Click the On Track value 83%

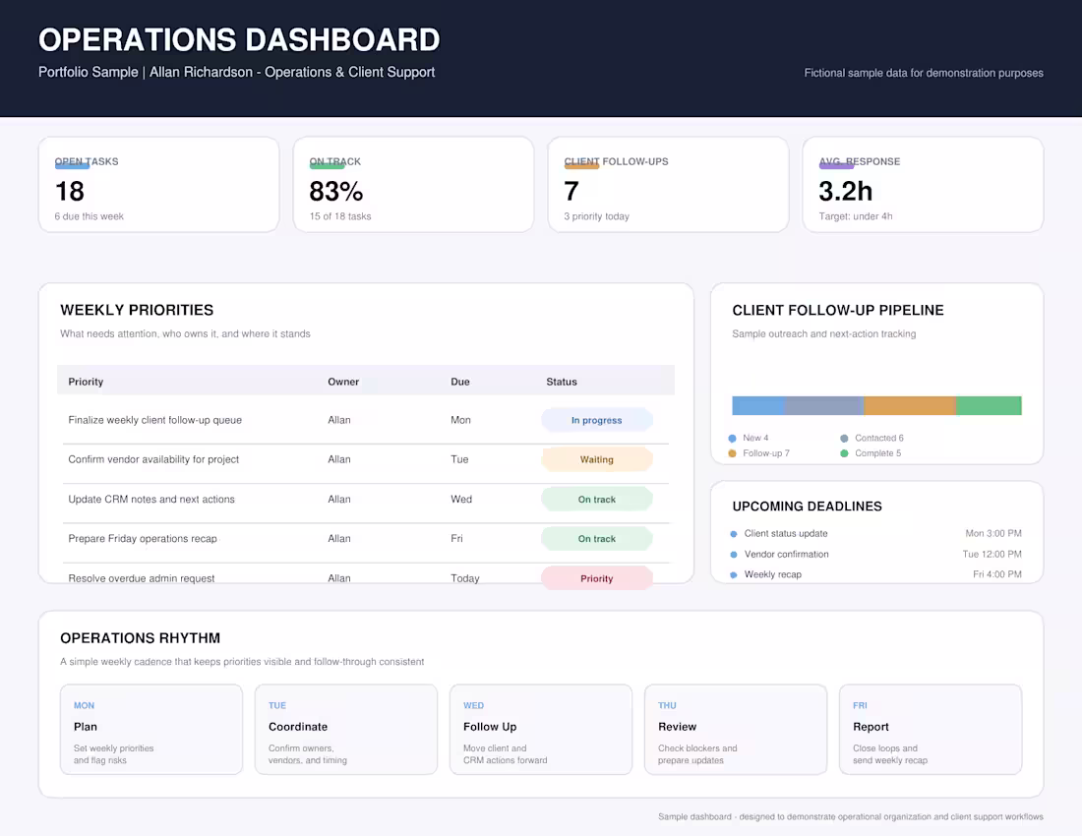pyautogui.click(x=336, y=191)
